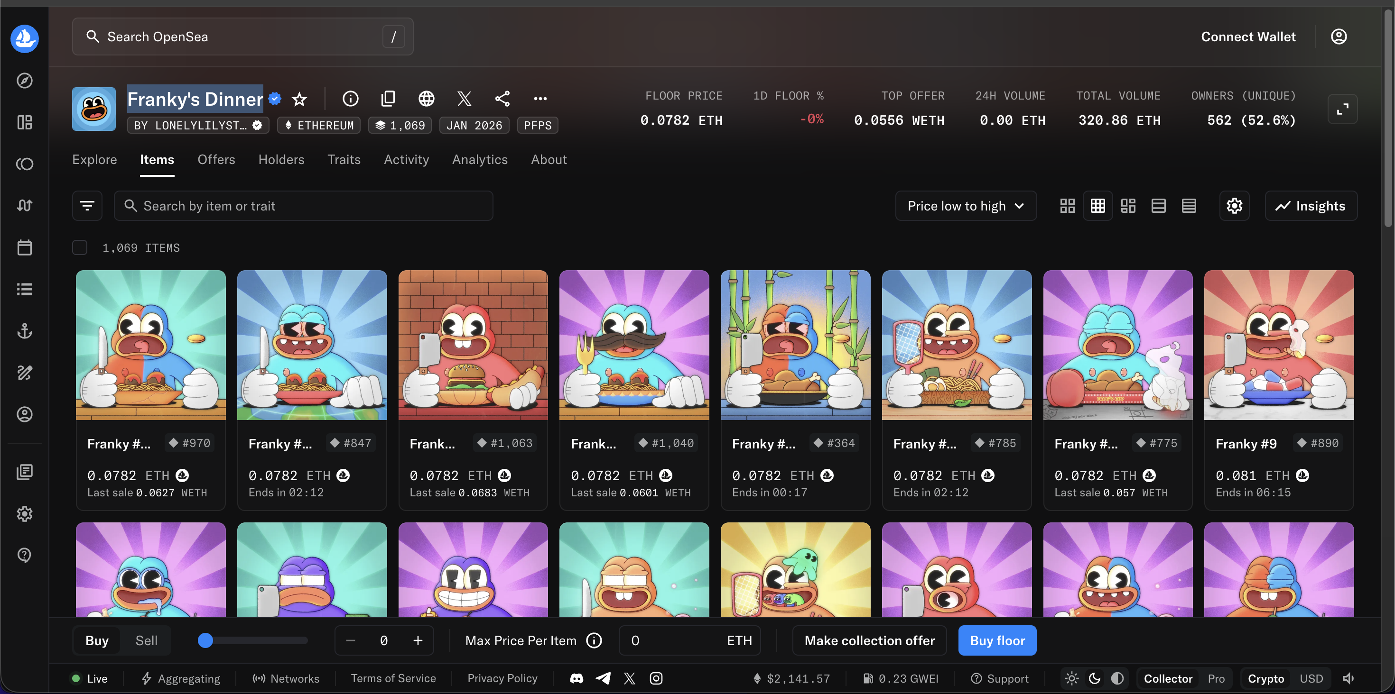The image size is (1395, 694).
Task: Open the Franky #970 NFT thumbnail
Action: (150, 345)
